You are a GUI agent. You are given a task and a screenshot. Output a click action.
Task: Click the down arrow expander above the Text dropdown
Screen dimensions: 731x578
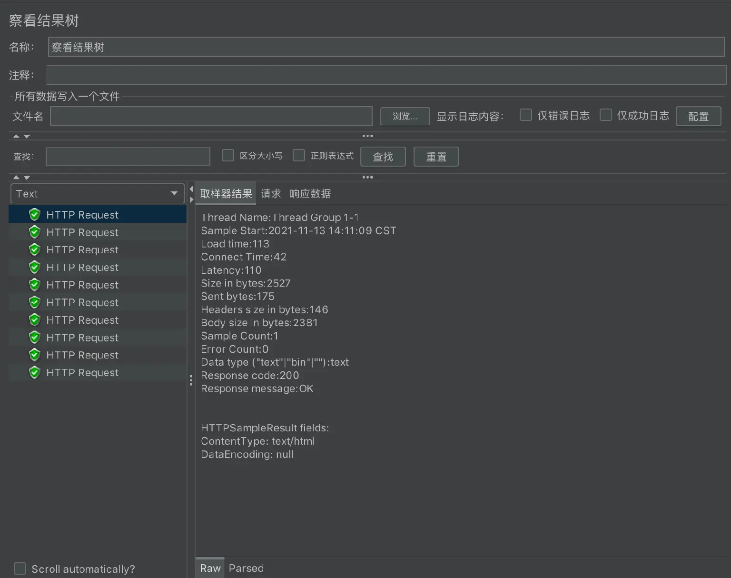click(27, 178)
